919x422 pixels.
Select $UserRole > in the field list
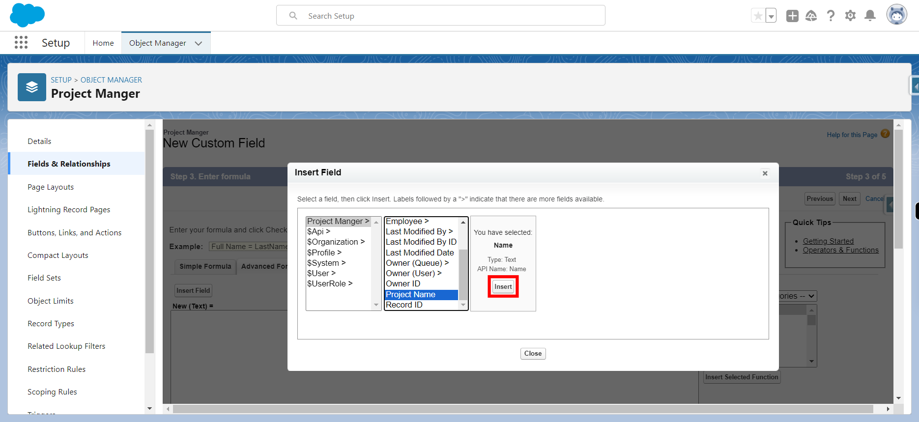(339, 283)
